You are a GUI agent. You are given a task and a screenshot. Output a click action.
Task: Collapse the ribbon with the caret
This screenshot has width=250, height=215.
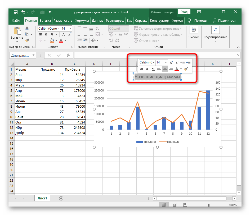[x=238, y=47]
